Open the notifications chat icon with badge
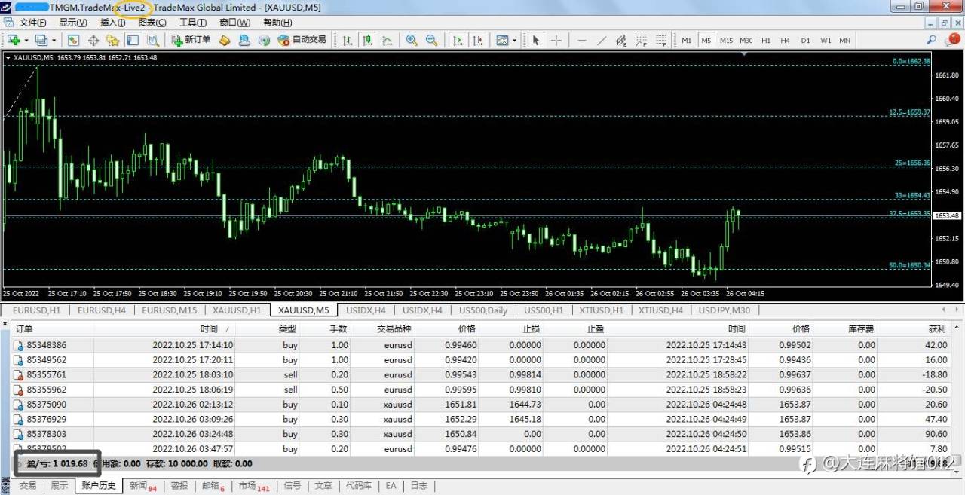The image size is (965, 495). (952, 40)
